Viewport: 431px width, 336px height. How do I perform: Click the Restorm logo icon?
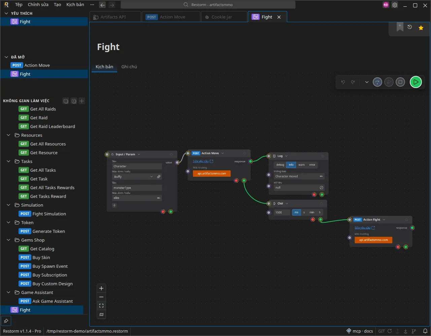pyautogui.click(x=6, y=5)
